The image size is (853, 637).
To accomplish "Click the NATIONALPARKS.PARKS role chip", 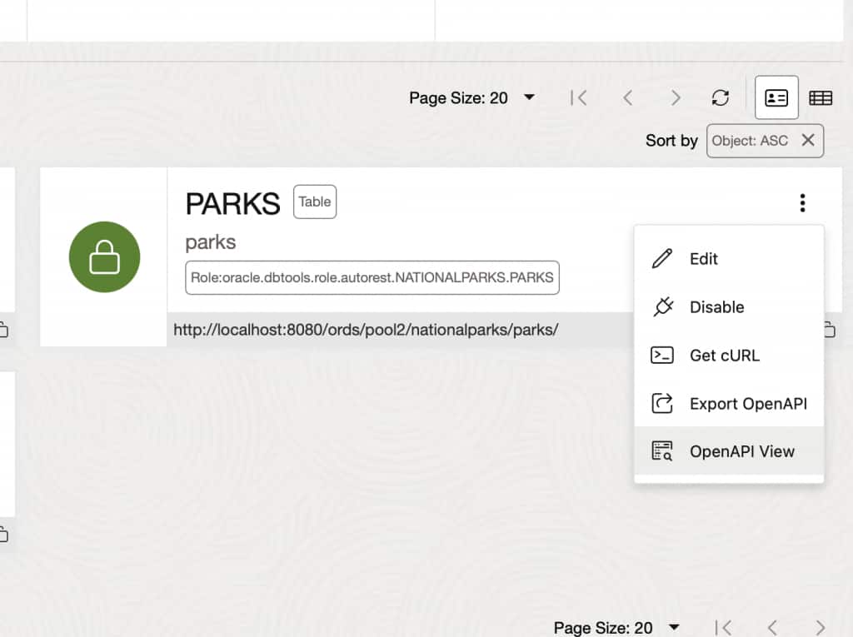I will 372,277.
